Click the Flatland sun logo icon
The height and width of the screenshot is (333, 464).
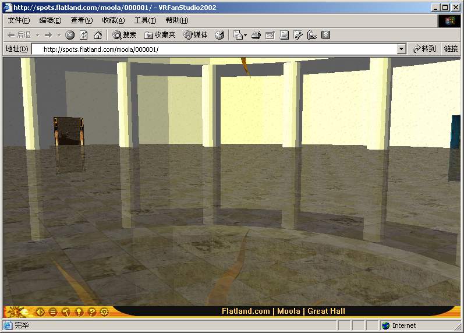coord(17,311)
